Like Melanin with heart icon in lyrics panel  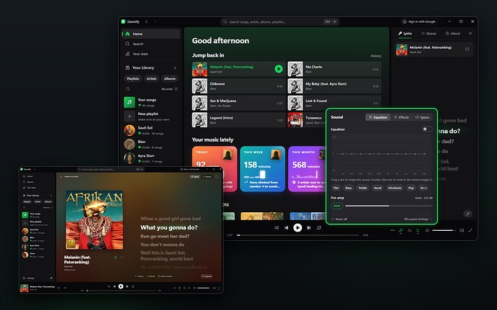tap(467, 50)
